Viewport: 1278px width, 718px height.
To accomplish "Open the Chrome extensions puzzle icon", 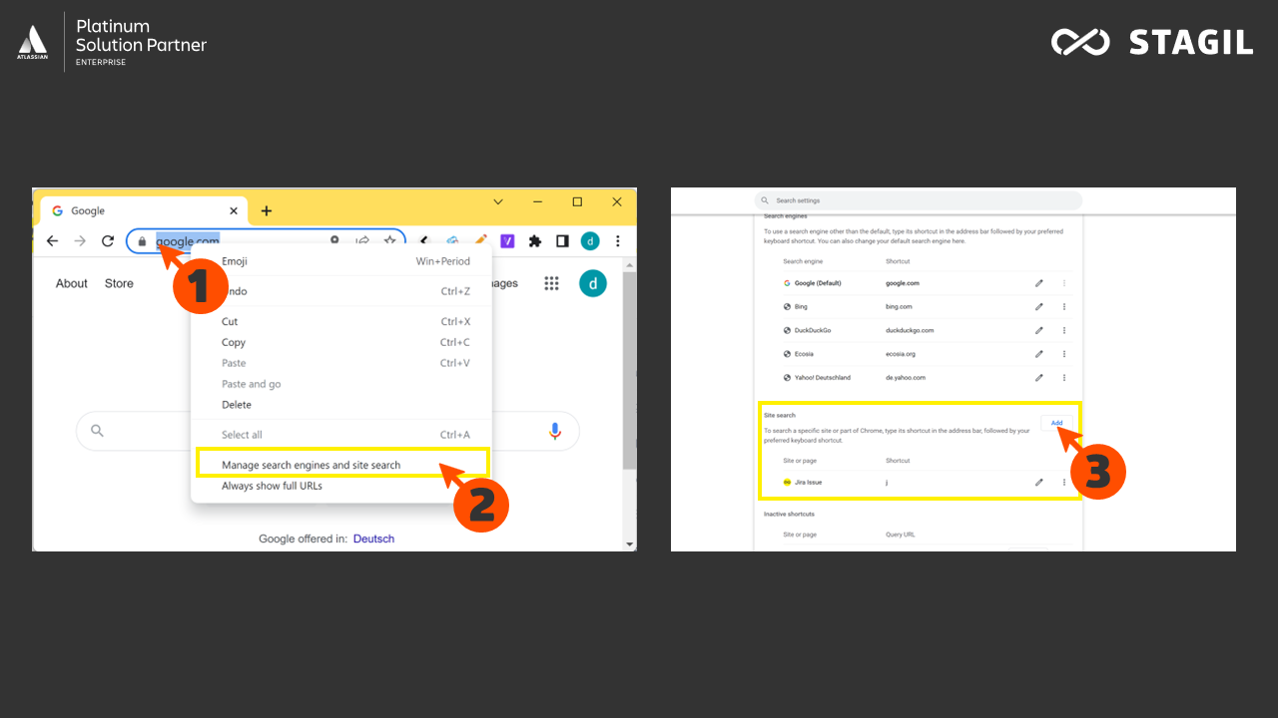I will click(535, 241).
